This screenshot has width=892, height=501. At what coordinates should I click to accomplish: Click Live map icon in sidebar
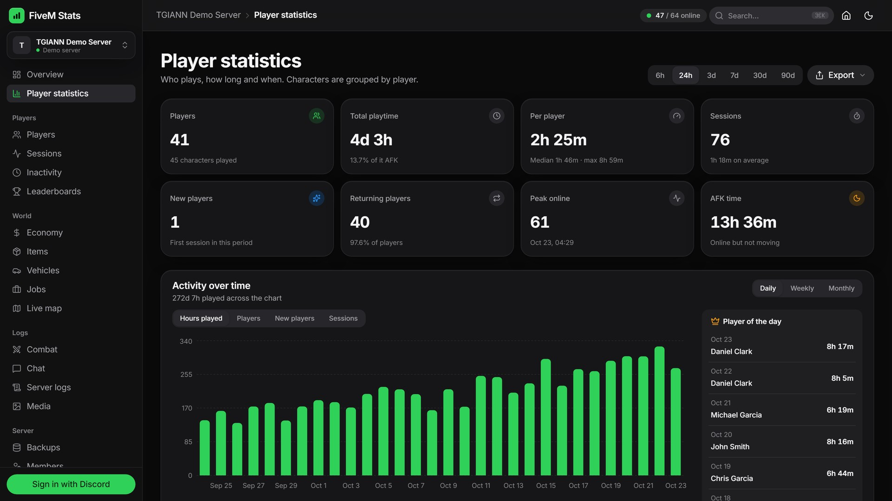coord(17,308)
